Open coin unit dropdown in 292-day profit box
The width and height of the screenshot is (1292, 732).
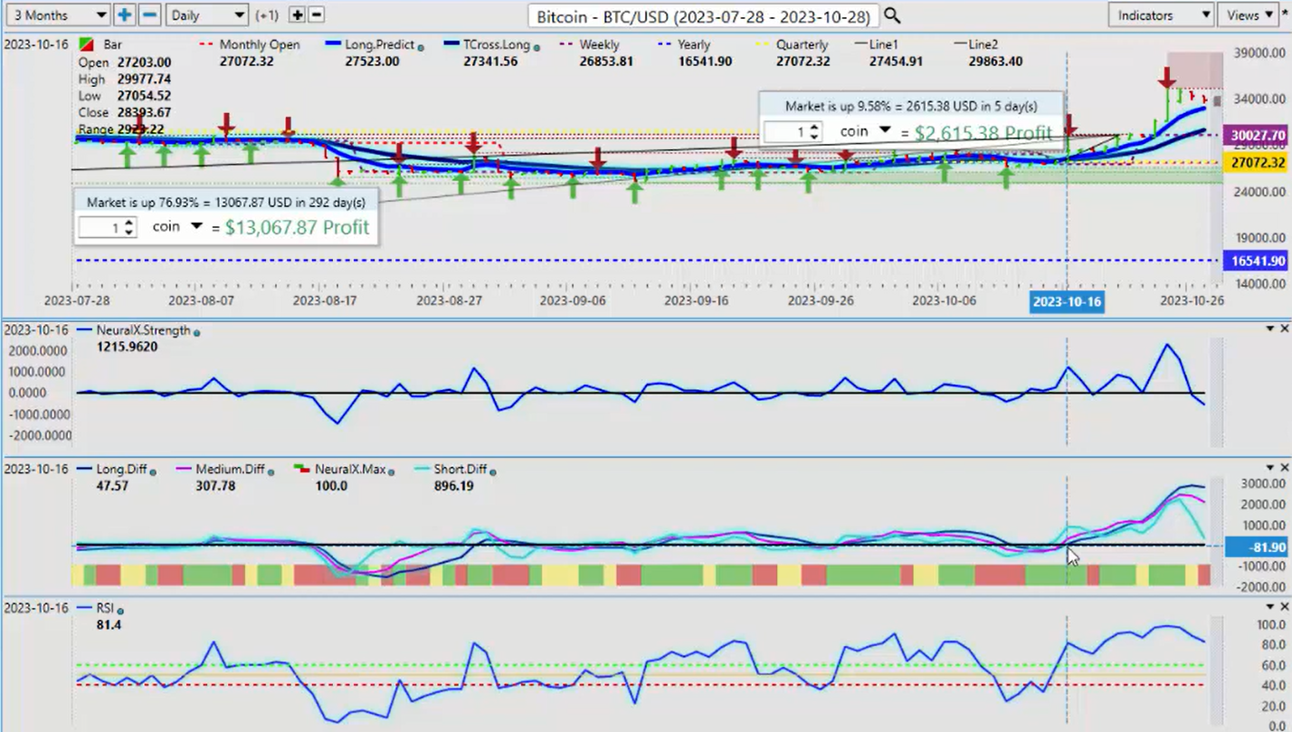(x=196, y=226)
